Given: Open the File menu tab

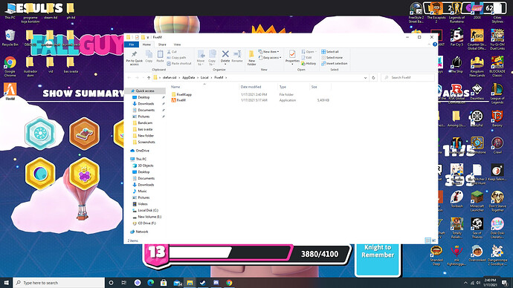Looking at the screenshot, I should [132, 45].
